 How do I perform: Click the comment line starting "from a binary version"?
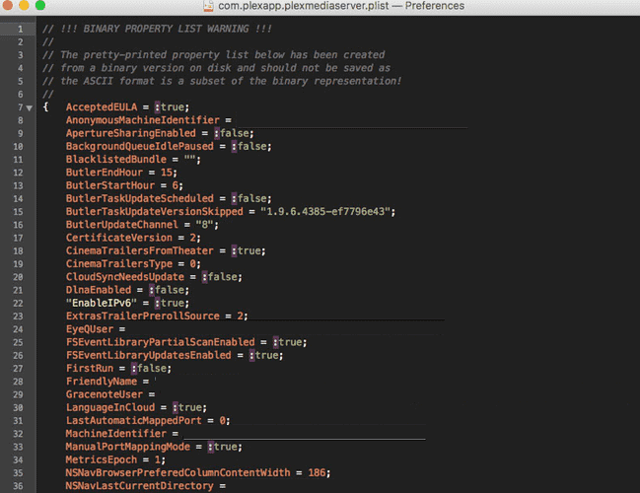(217, 68)
